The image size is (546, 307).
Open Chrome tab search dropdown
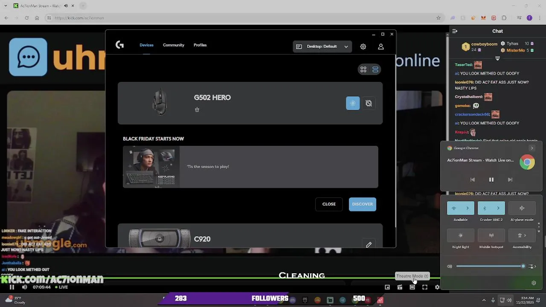coord(6,6)
